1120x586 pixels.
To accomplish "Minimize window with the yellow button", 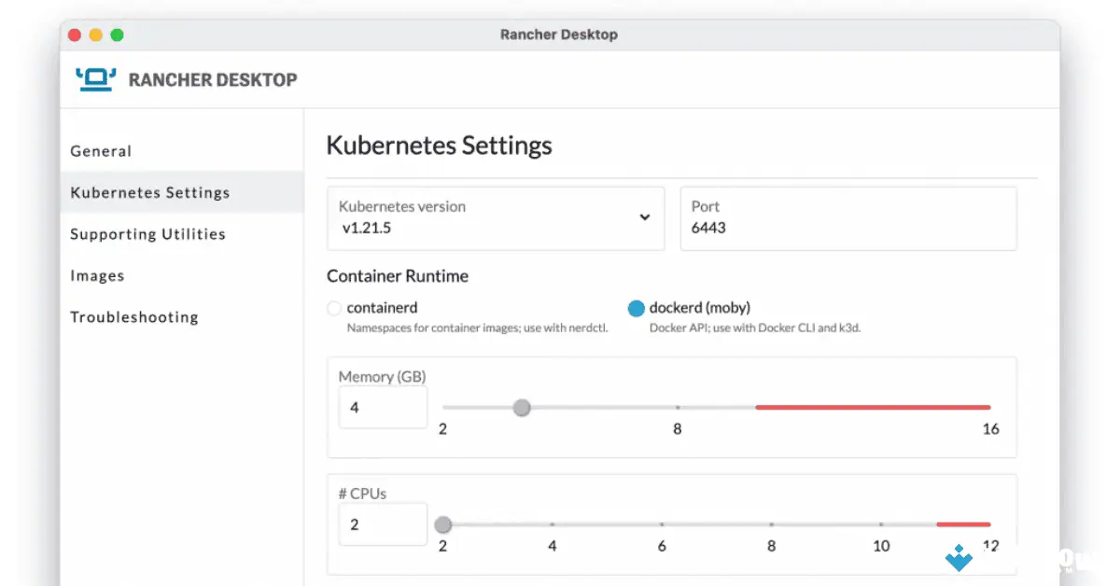I will (95, 35).
